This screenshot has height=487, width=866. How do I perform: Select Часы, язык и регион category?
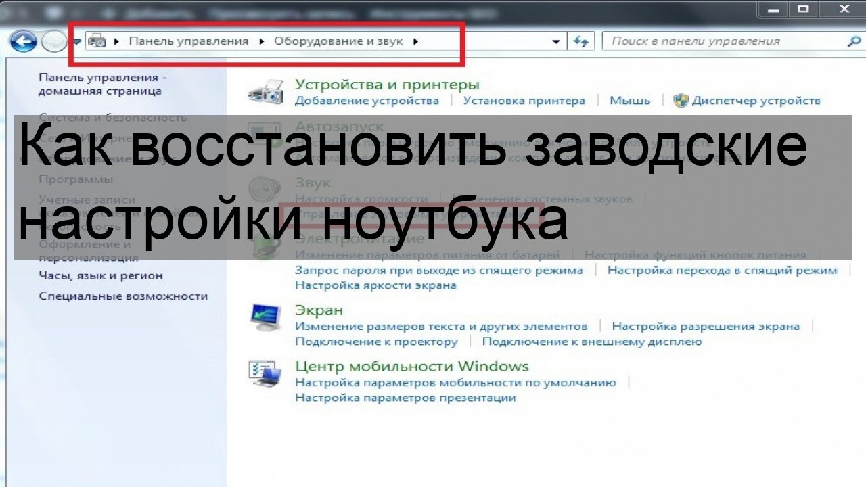tap(101, 275)
